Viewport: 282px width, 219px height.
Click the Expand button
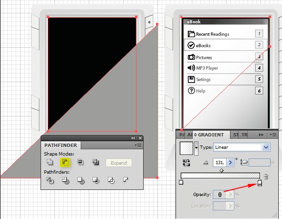tap(119, 163)
